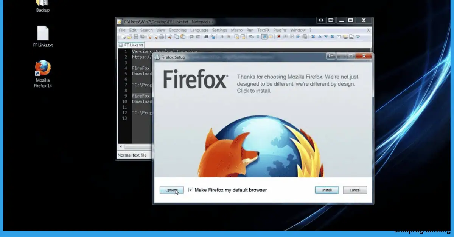Viewport: 454px width, 237px height.
Task: Close the document with menu bar X in Notepad++
Action: (368, 30)
